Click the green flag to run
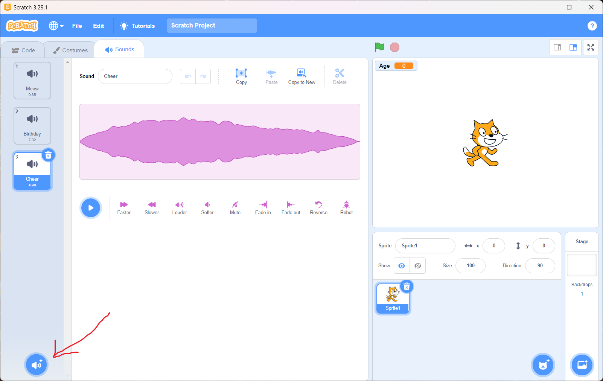The height and width of the screenshot is (381, 603). [x=379, y=47]
